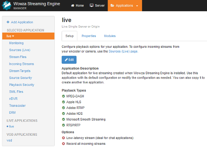Open Stream Files in the sidebar
The image size is (207, 148).
pyautogui.click(x=18, y=57)
